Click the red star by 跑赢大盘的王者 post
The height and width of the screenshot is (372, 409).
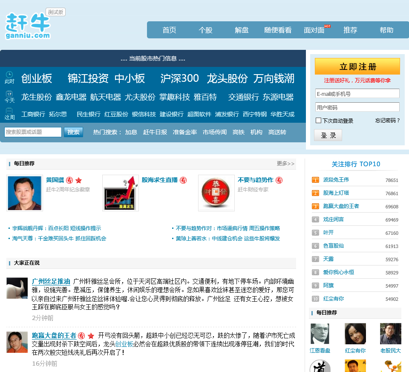click(x=91, y=336)
